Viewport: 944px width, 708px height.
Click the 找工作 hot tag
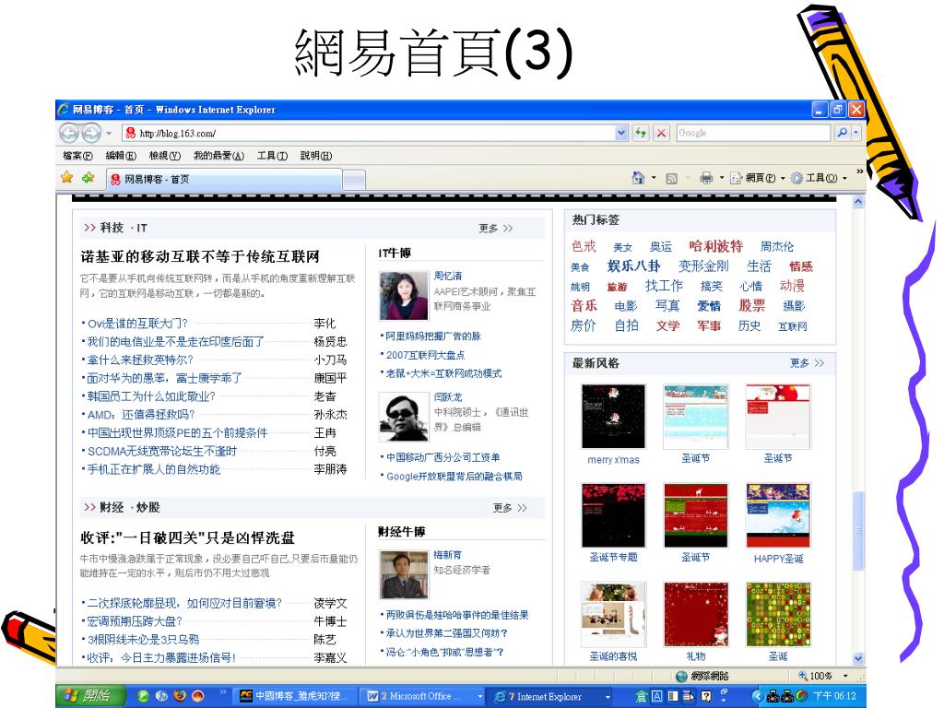tap(664, 286)
